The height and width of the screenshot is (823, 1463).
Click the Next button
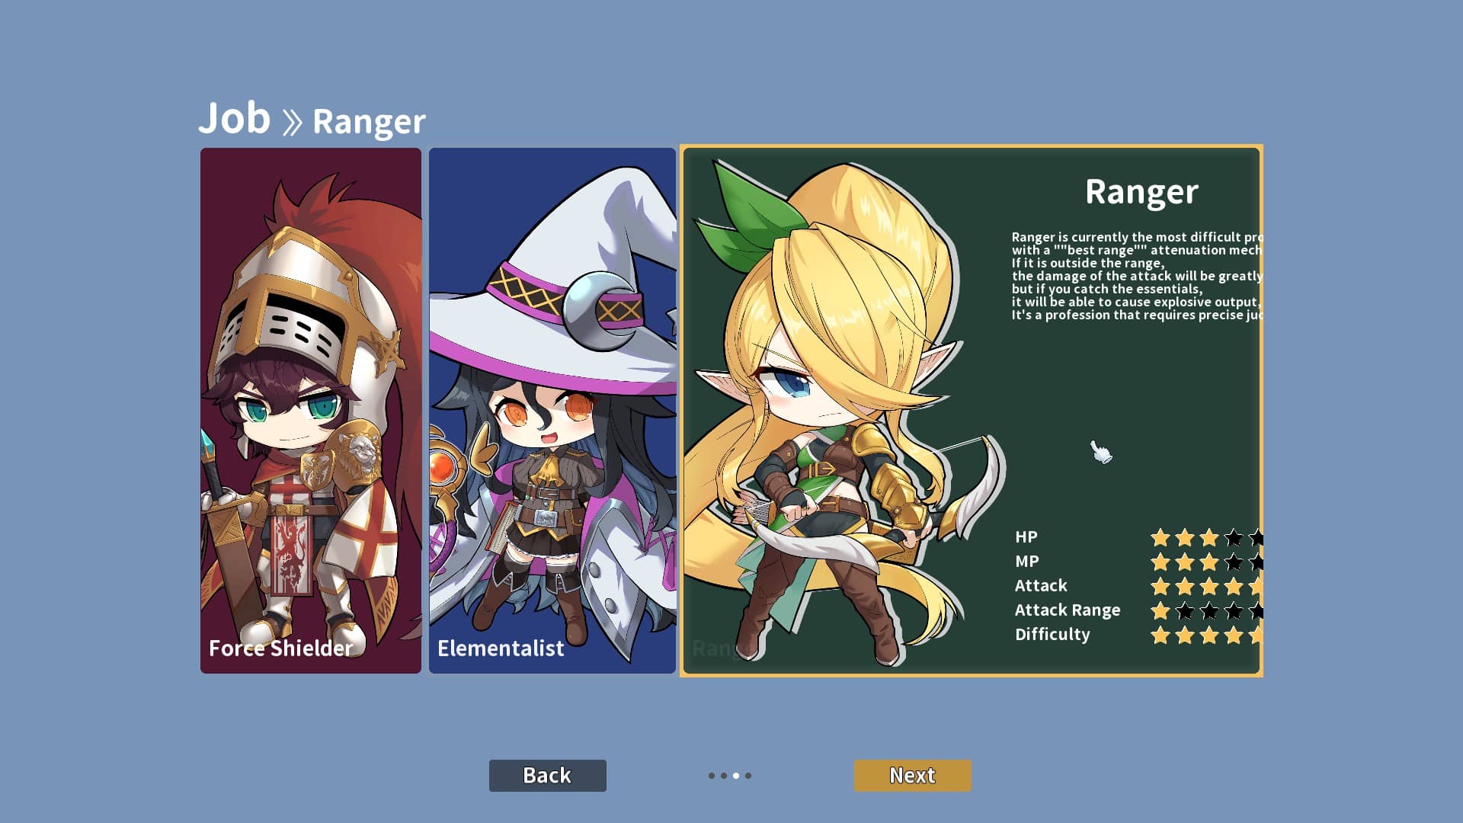point(912,775)
